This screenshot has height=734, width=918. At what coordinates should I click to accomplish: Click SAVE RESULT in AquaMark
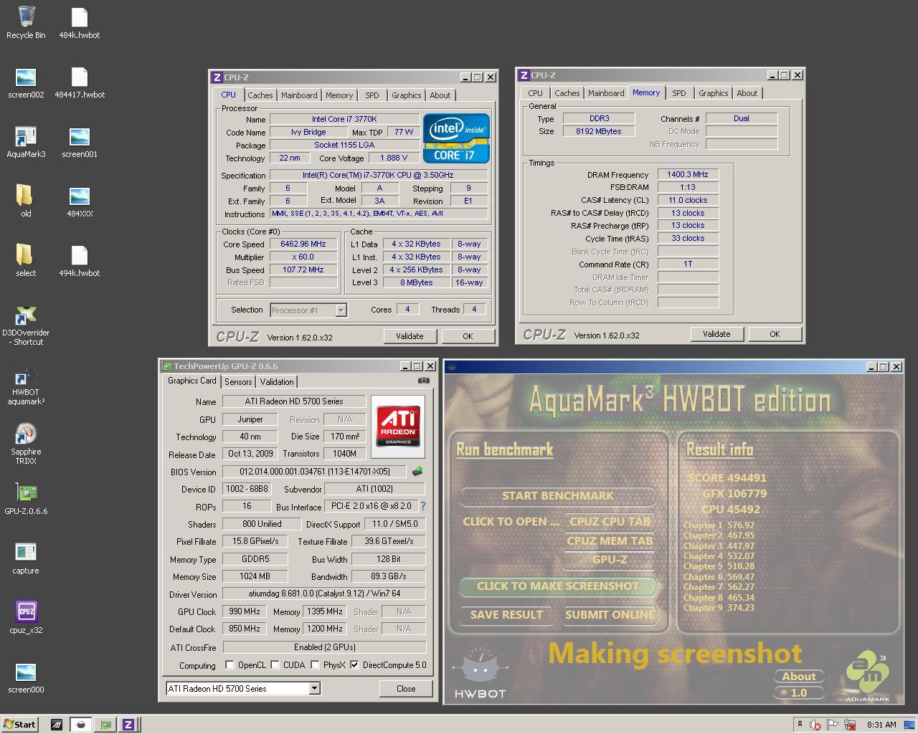point(506,614)
